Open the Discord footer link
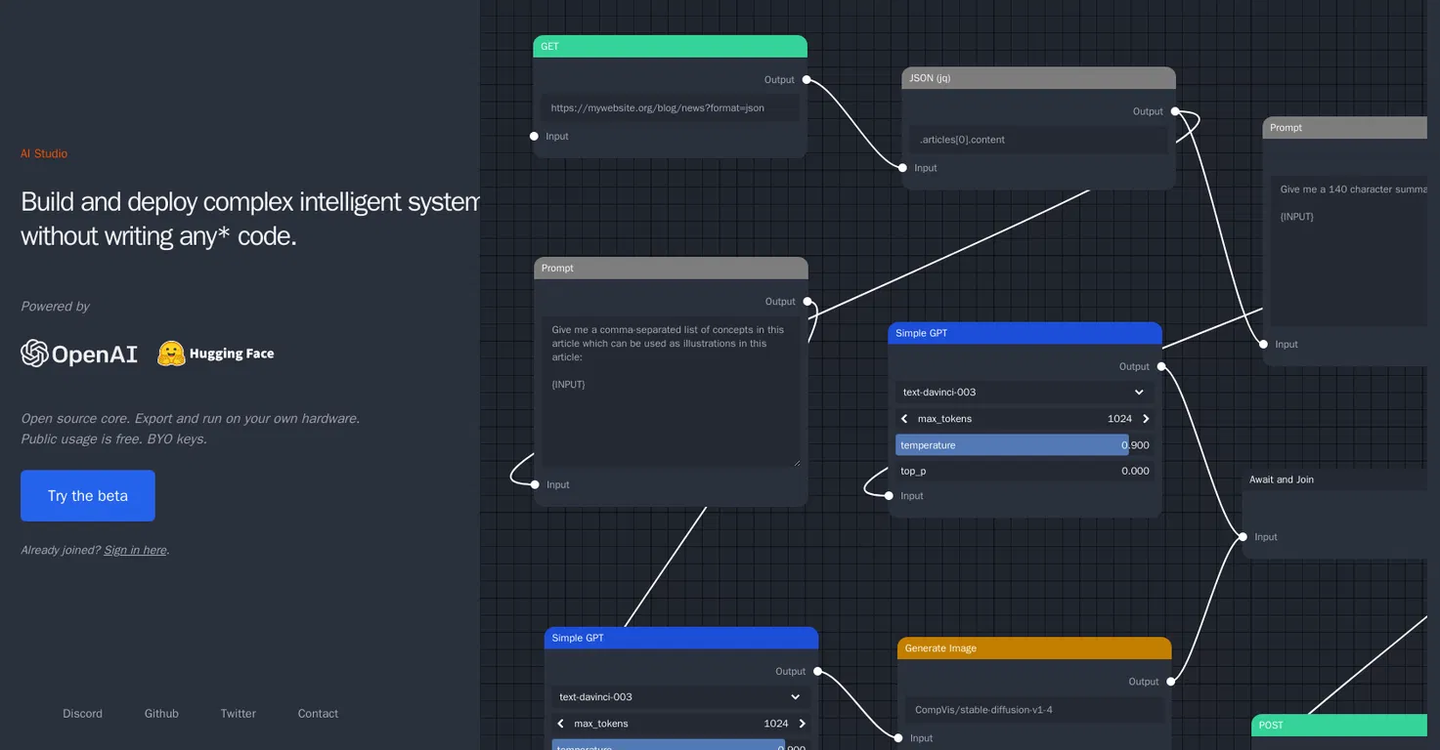Screen dimensions: 1440x750 pyautogui.click(x=82, y=714)
